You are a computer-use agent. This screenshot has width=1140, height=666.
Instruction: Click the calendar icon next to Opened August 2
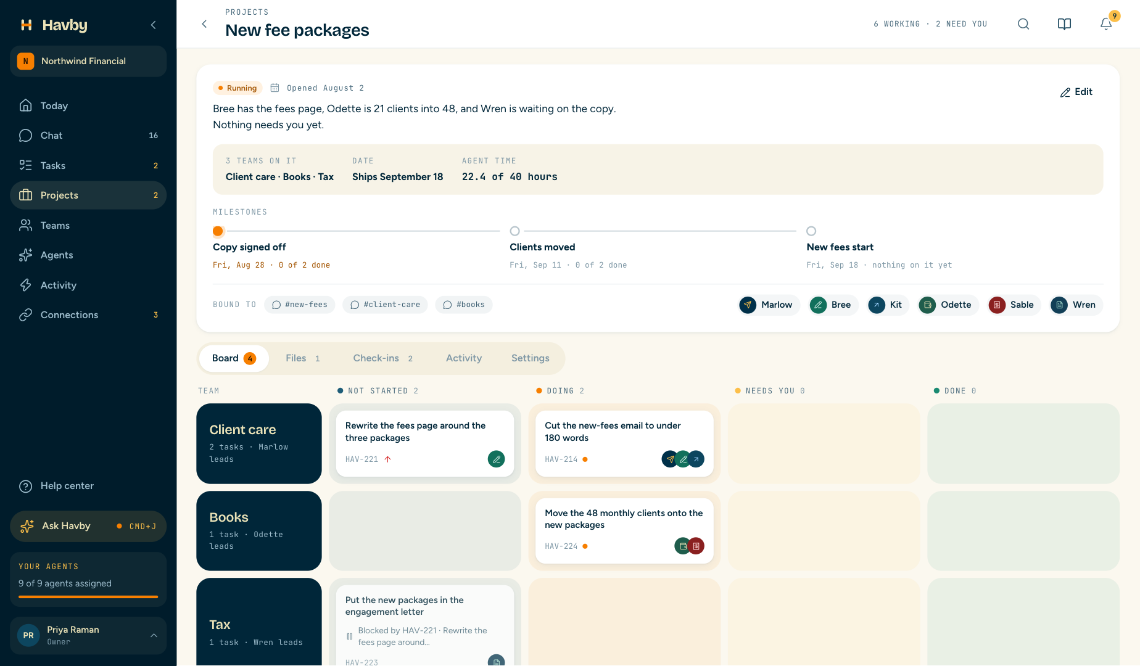click(x=275, y=88)
